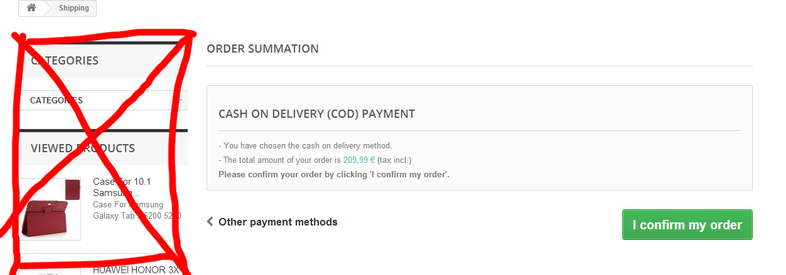Expand the CATEGORIES list plus toggle
Viewport: 786px width, 275px height.
[180, 100]
